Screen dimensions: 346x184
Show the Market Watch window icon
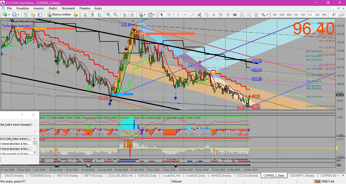coord(26,15)
